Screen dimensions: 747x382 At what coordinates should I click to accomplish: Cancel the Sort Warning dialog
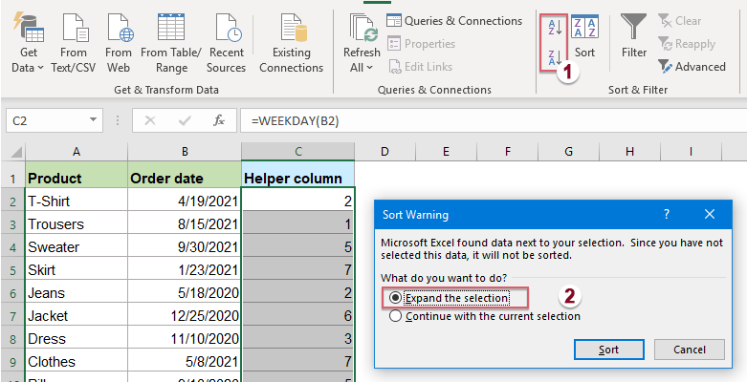tap(688, 350)
